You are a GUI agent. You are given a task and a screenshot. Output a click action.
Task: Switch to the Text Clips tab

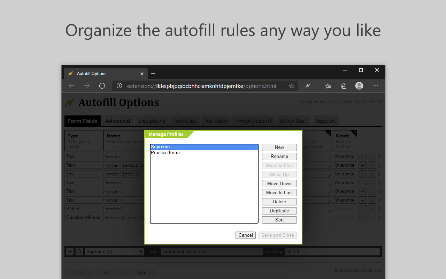click(185, 121)
